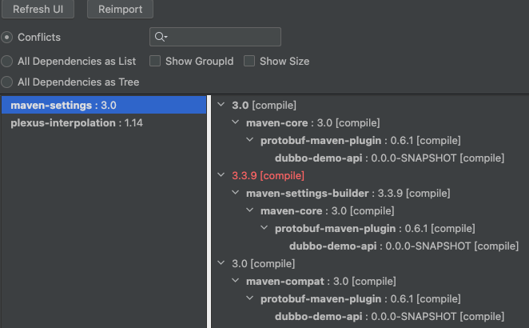The height and width of the screenshot is (328, 529).
Task: Collapse the first bold 3.0 [compile] node
Action: click(221, 105)
